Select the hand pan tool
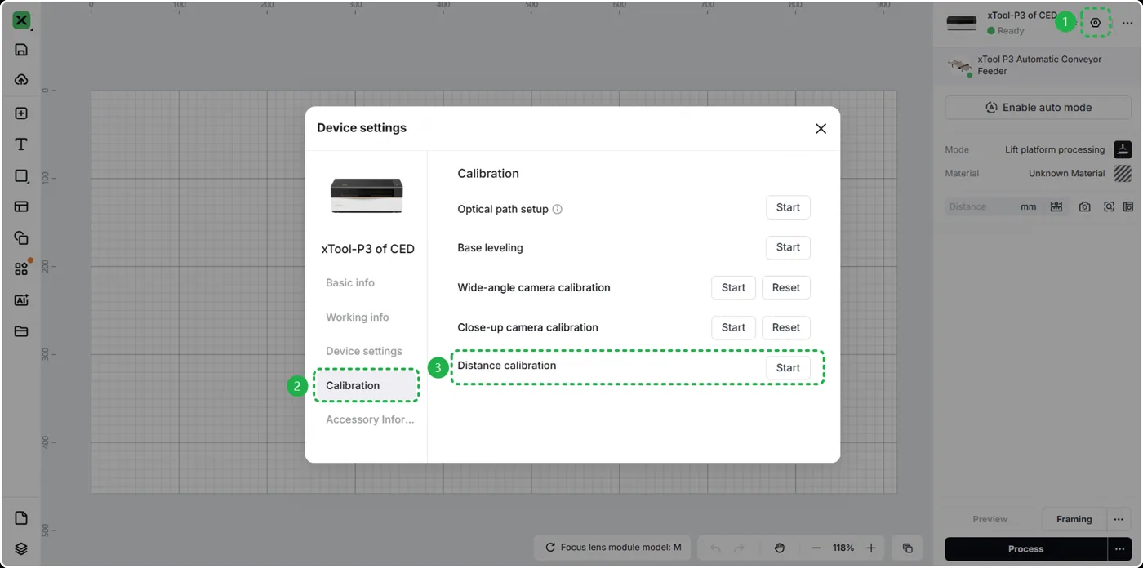Image resolution: width=1143 pixels, height=568 pixels. click(779, 548)
